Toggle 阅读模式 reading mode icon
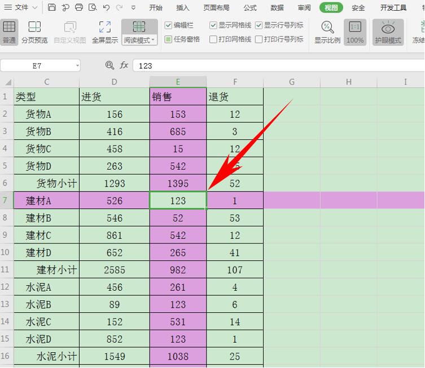The width and height of the screenshot is (425, 368). (x=139, y=27)
